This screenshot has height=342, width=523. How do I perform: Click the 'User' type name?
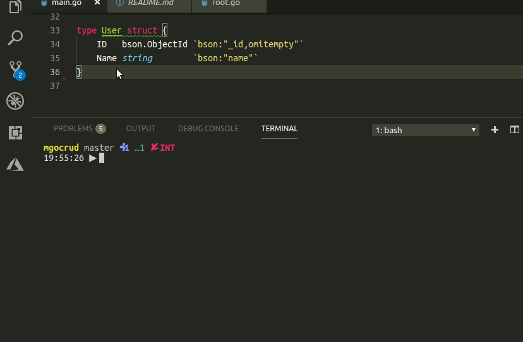coord(111,30)
